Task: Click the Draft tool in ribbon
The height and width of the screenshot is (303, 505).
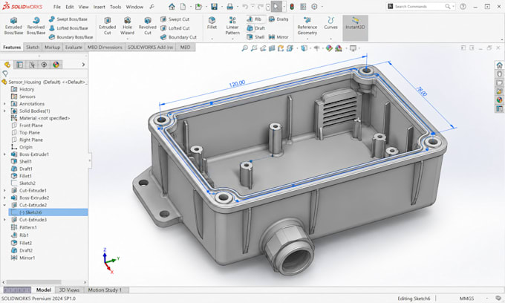Action: point(255,28)
